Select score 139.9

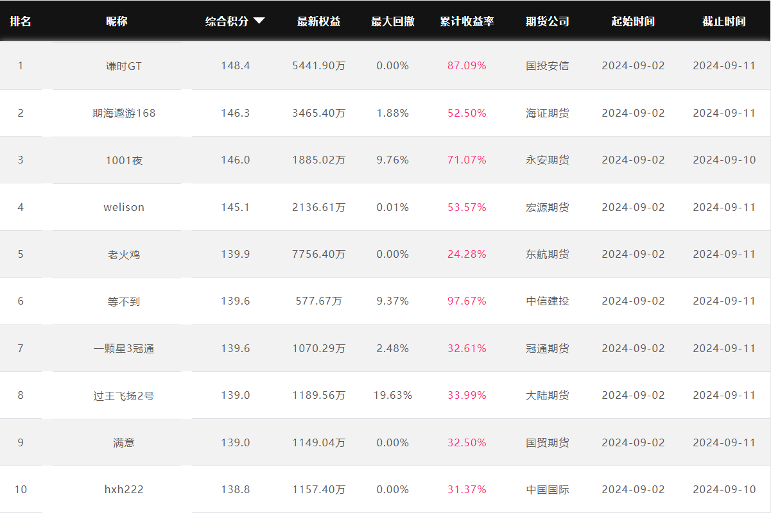click(236, 254)
